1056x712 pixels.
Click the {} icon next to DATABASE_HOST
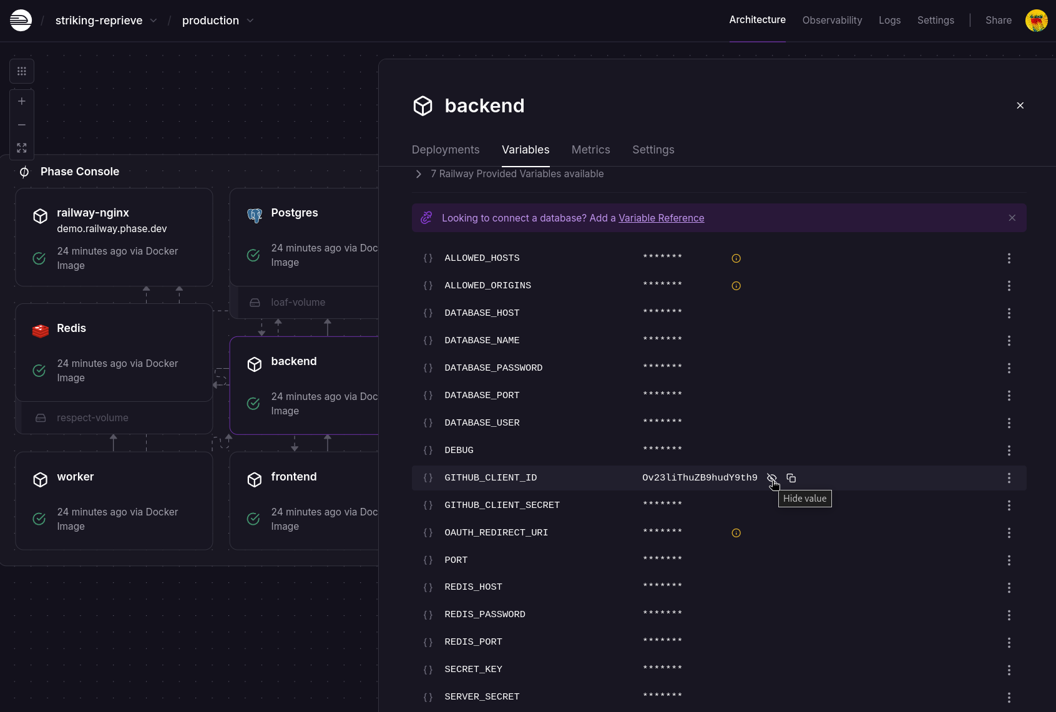click(428, 313)
